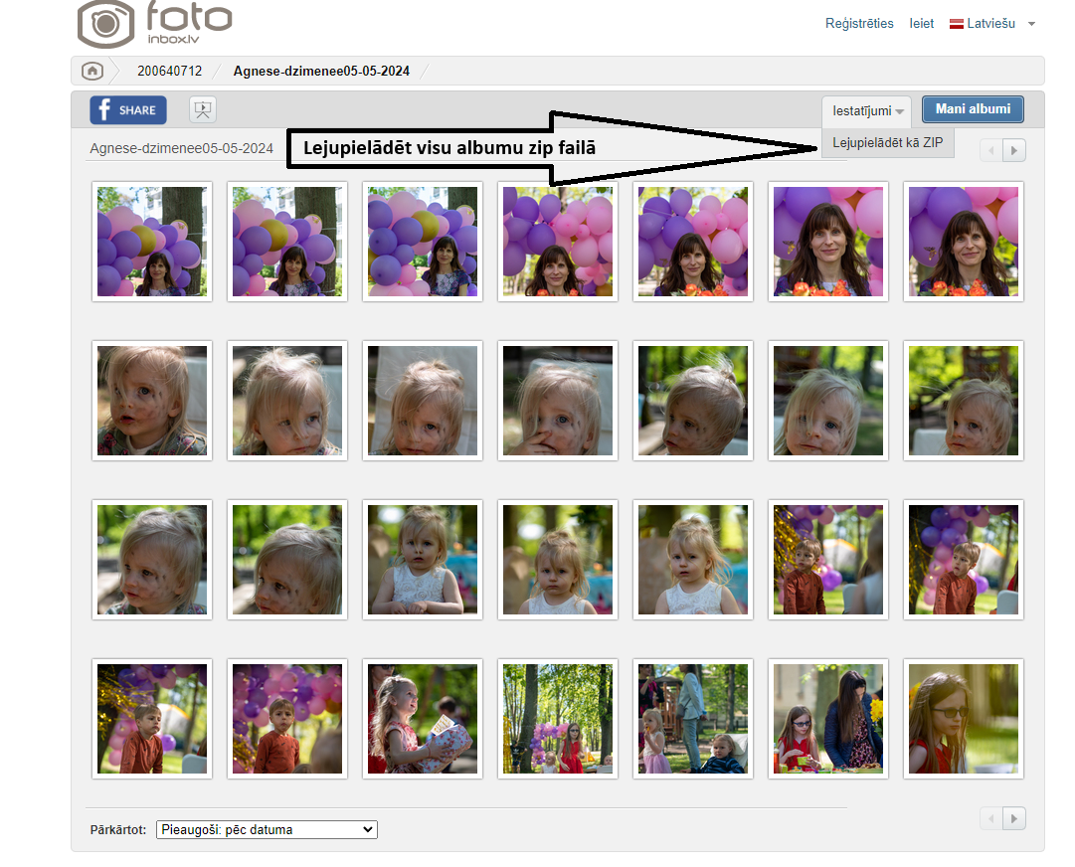Select Lejupielādēt kā ZIP menu option
The height and width of the screenshot is (867, 1075).
(887, 142)
